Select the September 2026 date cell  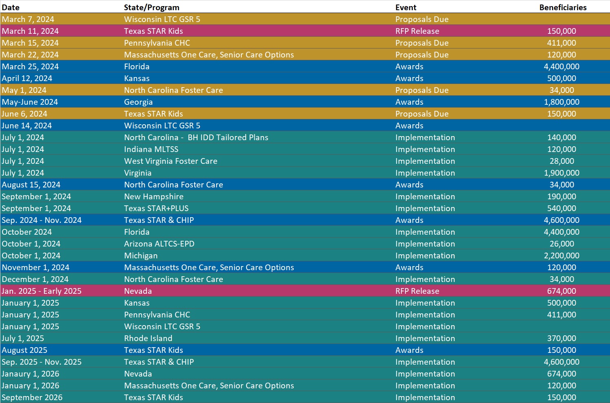32,397
